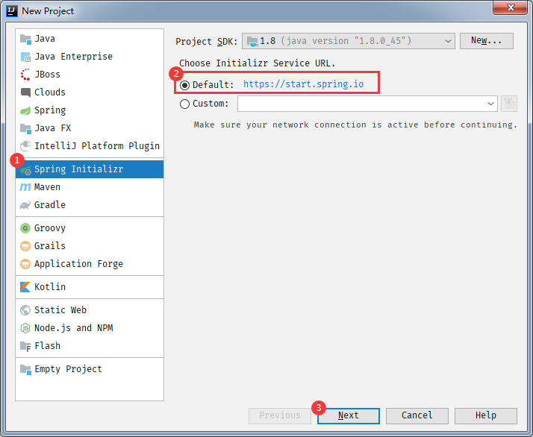Choose Flash project type

(x=48, y=346)
